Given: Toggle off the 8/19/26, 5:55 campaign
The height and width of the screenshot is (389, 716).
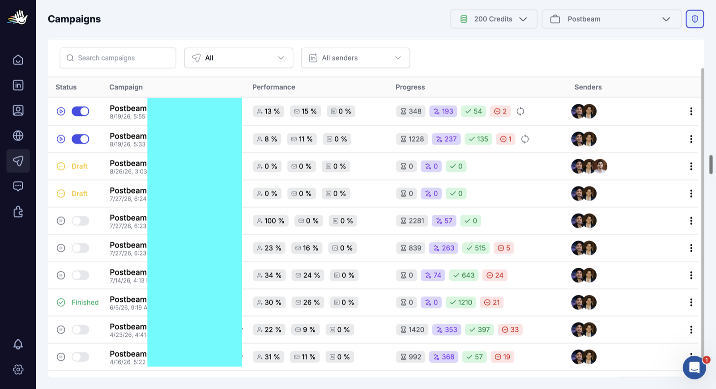Looking at the screenshot, I should pyautogui.click(x=81, y=111).
